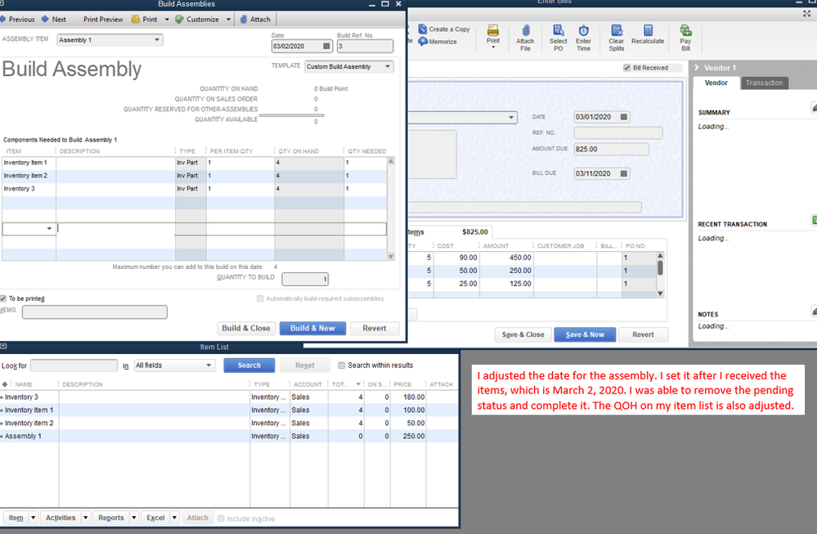Click Build & Close button

coord(246,328)
